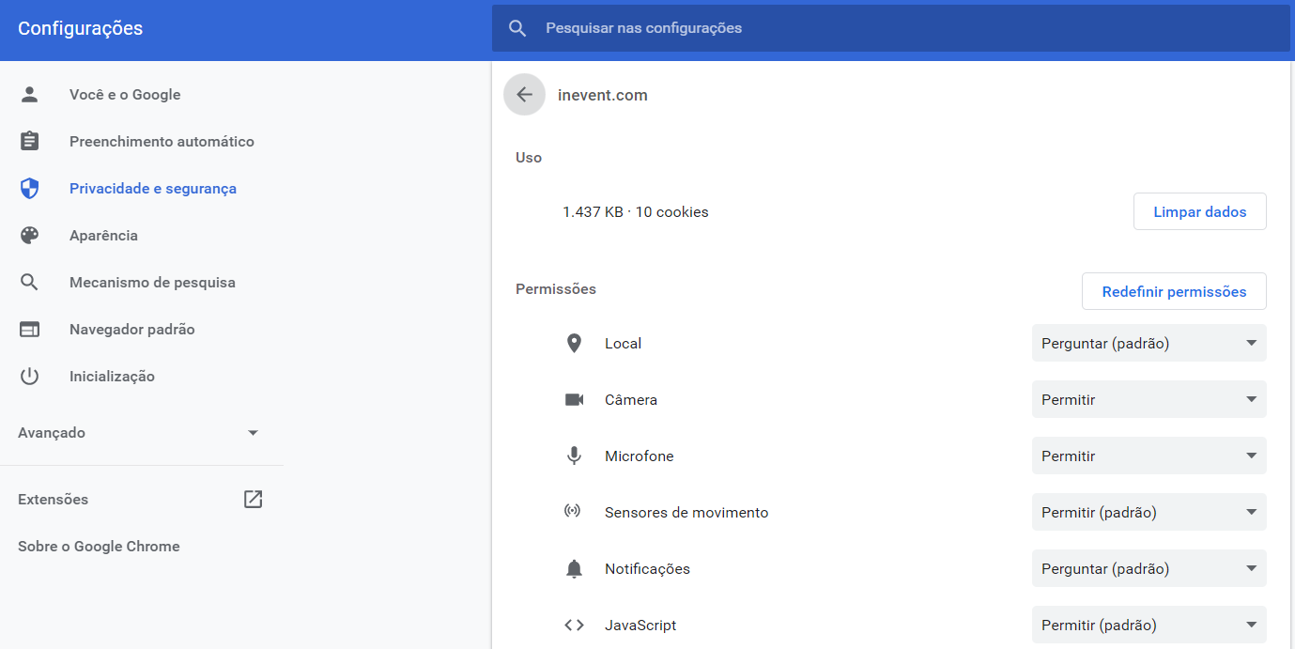
Task: Click the palette icon for Aparência
Action: point(30,236)
